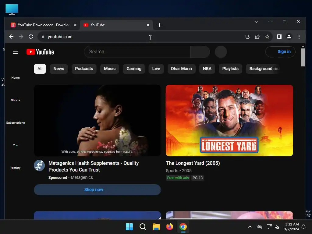Share this page using the share icon
312x234 pixels.
(x=257, y=37)
